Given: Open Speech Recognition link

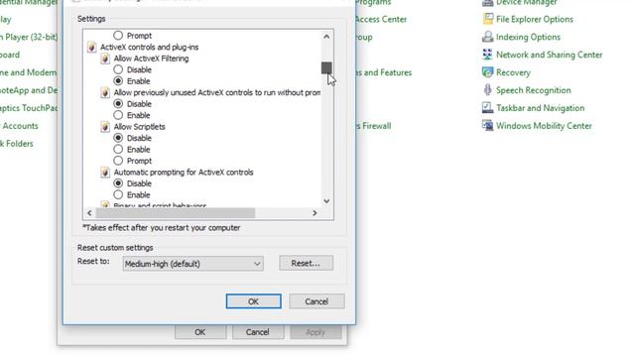Looking at the screenshot, I should tap(534, 90).
